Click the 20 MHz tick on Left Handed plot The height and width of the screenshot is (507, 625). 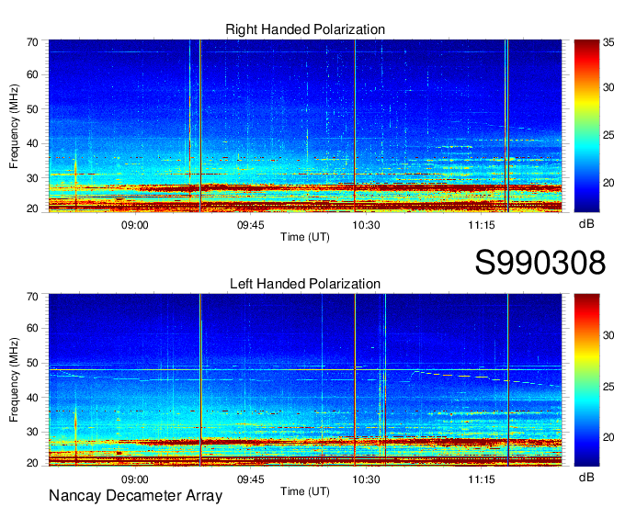[32, 463]
